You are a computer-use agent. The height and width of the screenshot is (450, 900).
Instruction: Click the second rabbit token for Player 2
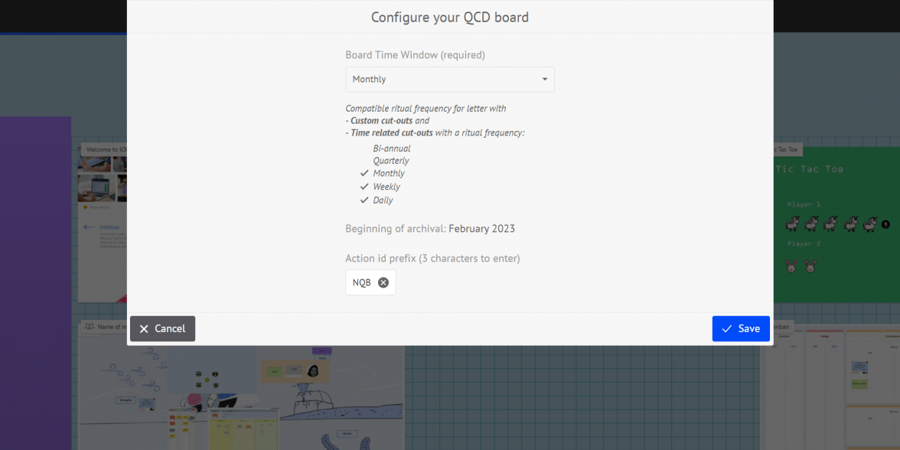[x=809, y=266]
